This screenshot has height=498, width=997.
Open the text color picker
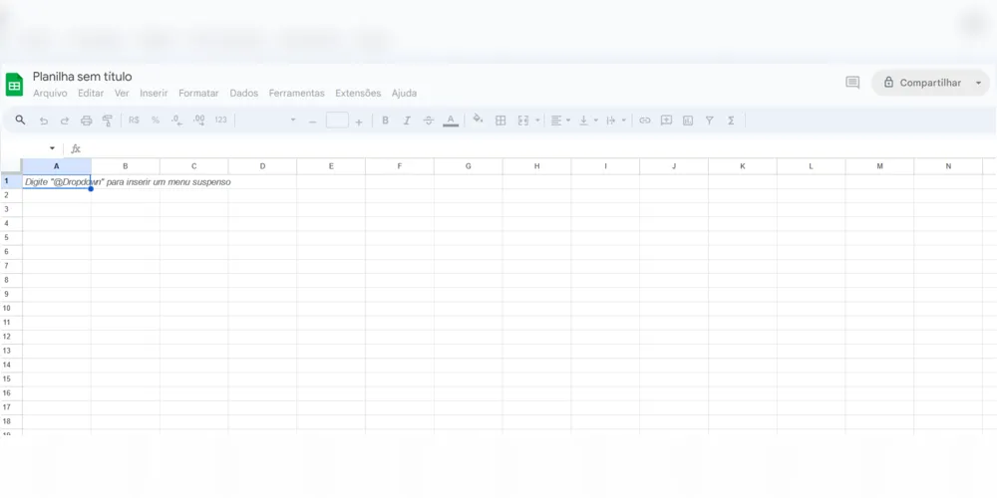point(451,121)
